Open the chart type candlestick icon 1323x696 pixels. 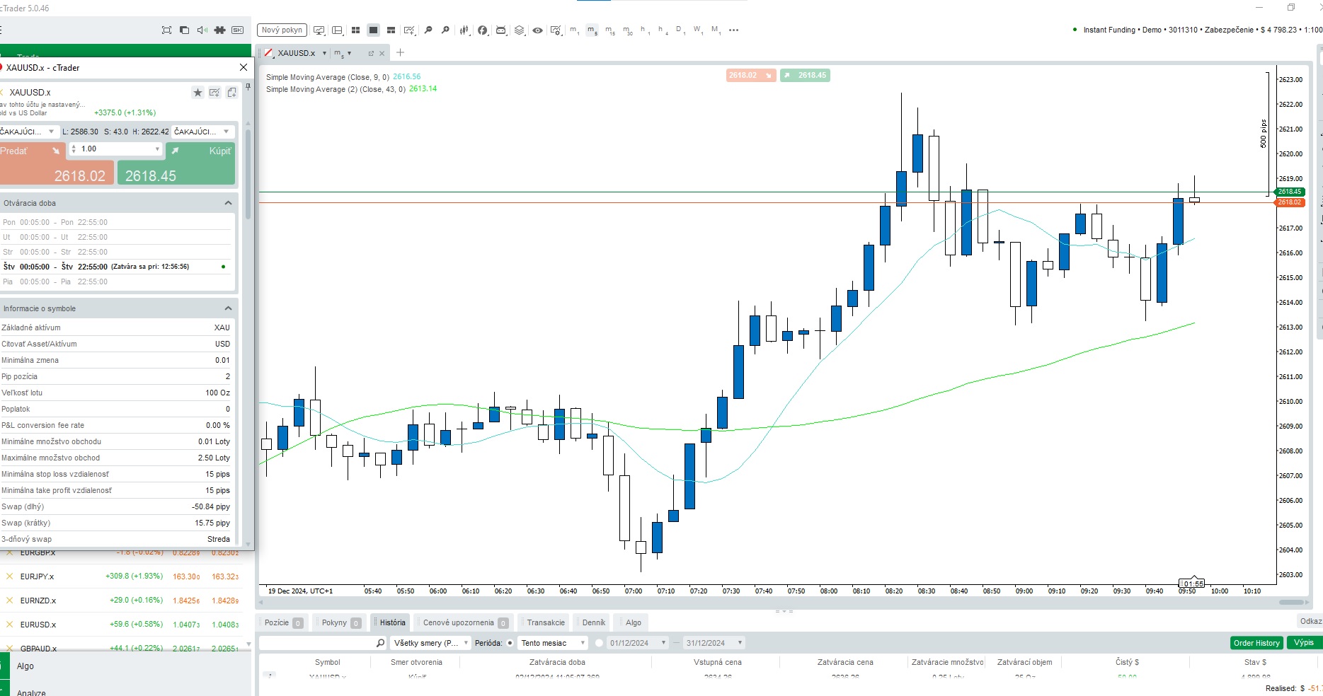tap(464, 30)
